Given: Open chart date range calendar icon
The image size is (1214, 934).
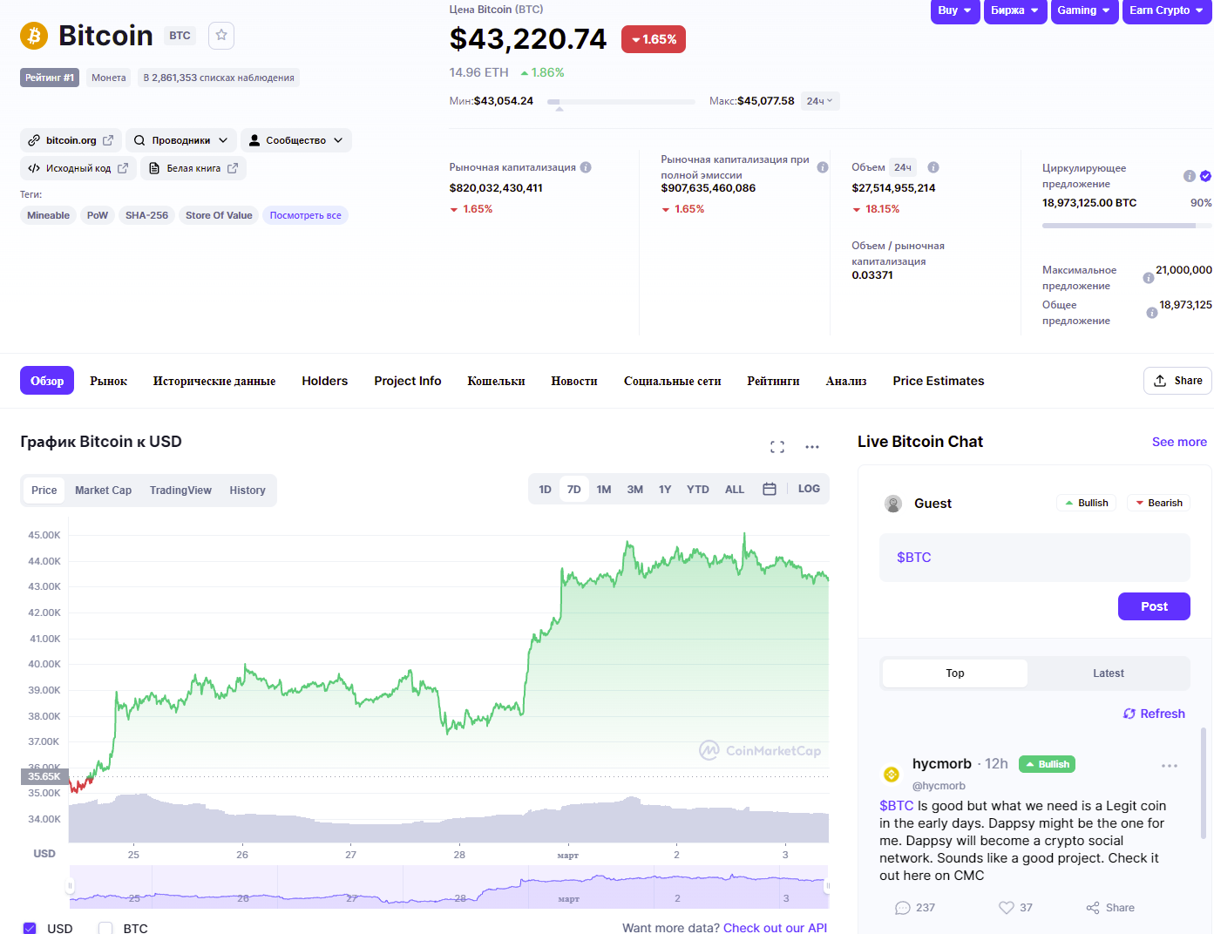Looking at the screenshot, I should [770, 490].
